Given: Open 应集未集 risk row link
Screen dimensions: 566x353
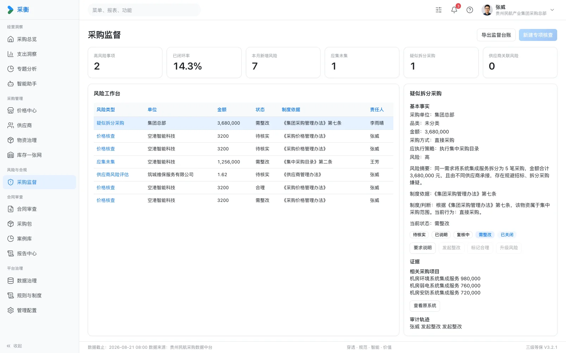Looking at the screenshot, I should coord(106,162).
